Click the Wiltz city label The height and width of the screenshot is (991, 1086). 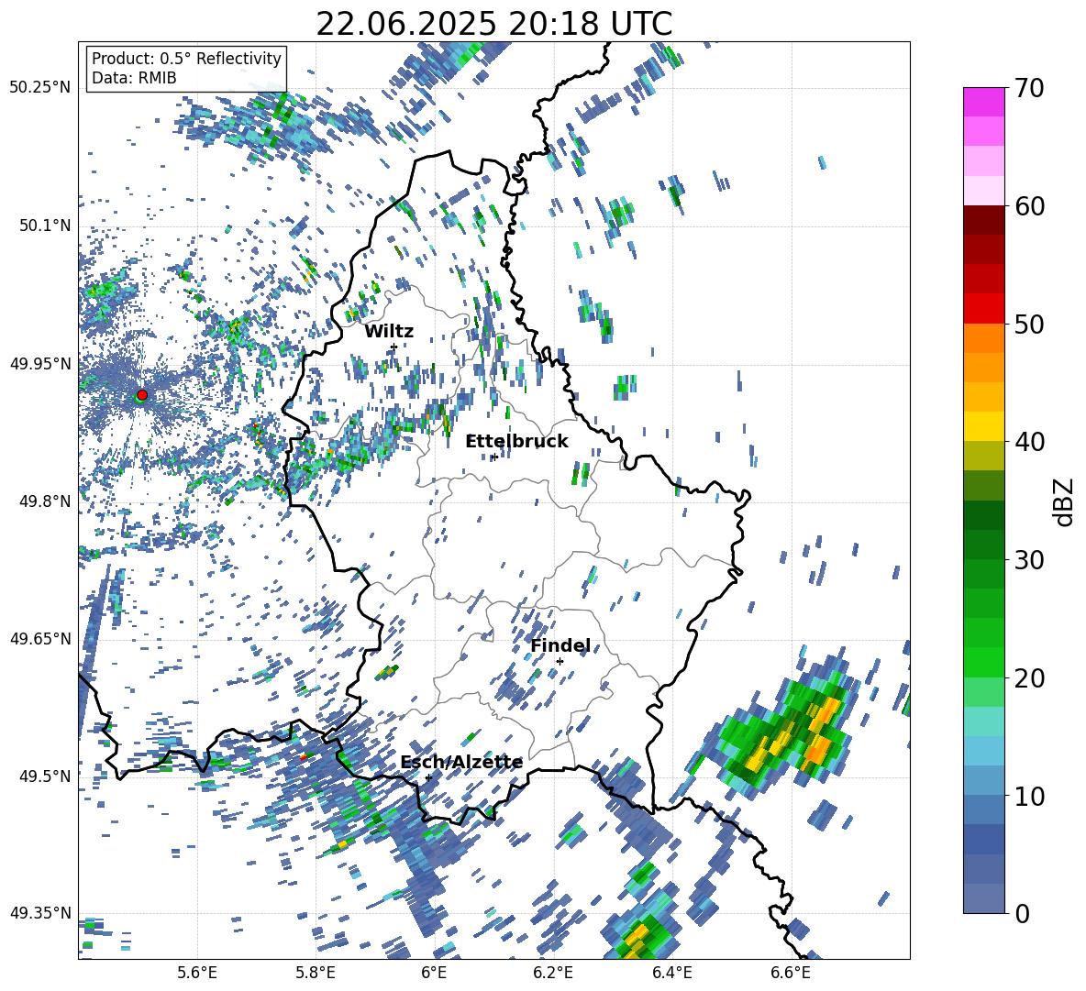point(389,332)
